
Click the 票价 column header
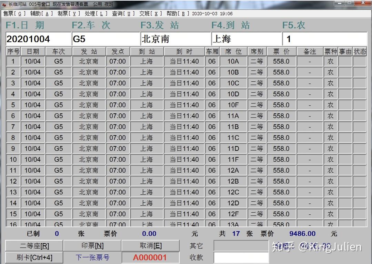[281, 51]
